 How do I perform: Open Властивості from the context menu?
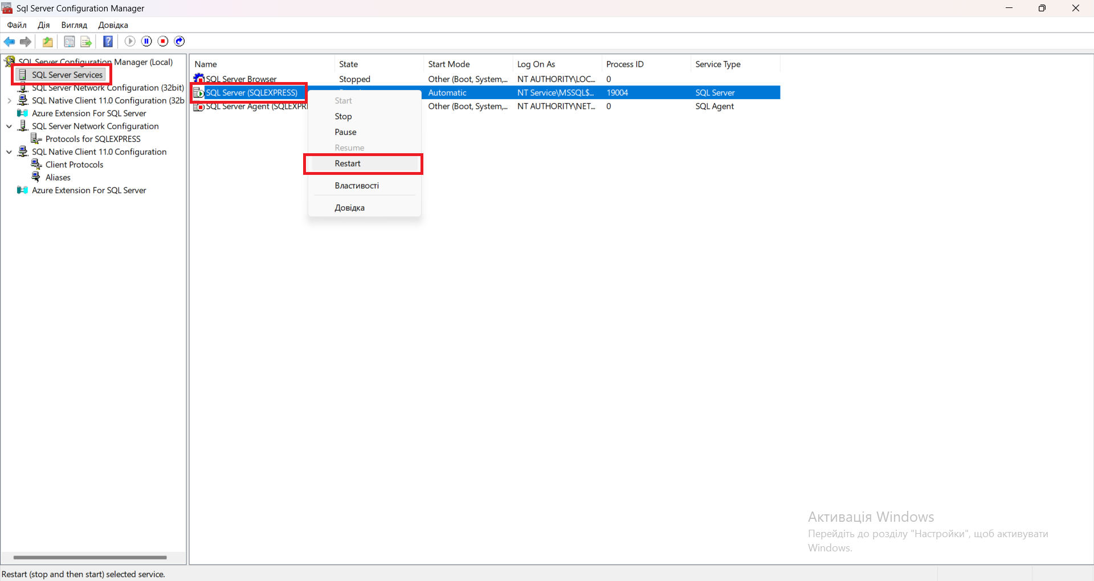tap(357, 186)
